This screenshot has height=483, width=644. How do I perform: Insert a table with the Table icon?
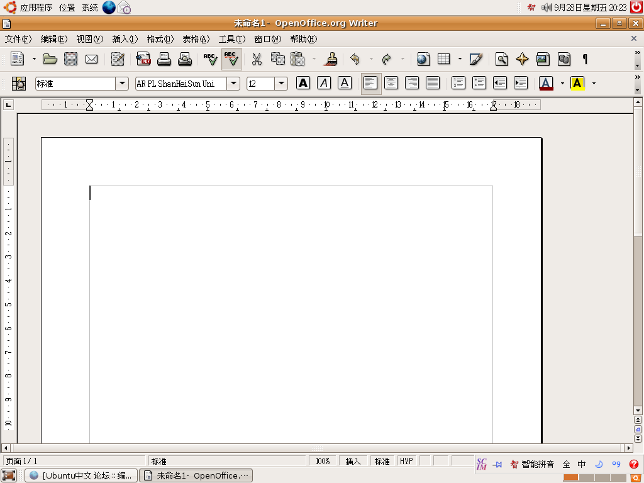444,59
